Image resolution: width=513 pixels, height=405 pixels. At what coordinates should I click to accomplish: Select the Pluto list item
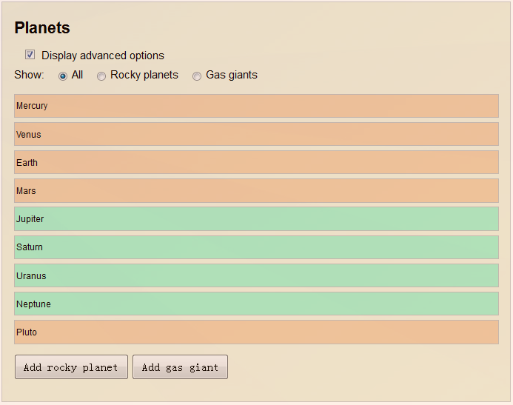click(x=256, y=332)
